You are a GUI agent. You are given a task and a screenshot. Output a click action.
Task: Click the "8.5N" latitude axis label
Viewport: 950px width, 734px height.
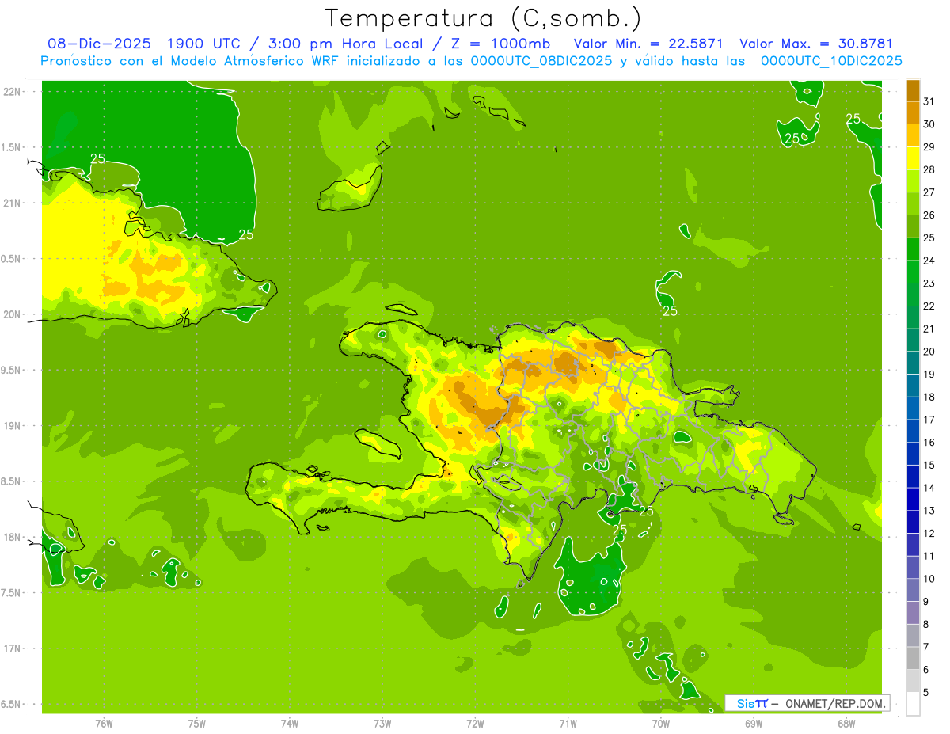point(12,481)
